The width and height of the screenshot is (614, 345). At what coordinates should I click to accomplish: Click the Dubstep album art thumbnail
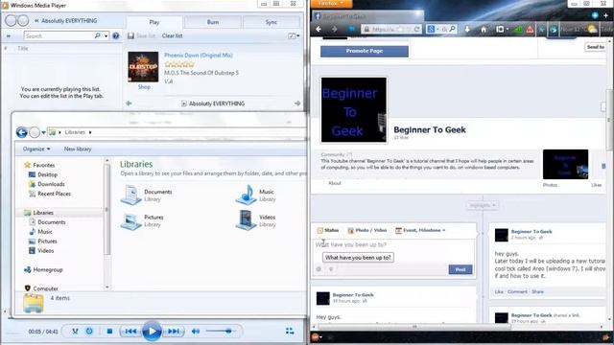(x=143, y=67)
